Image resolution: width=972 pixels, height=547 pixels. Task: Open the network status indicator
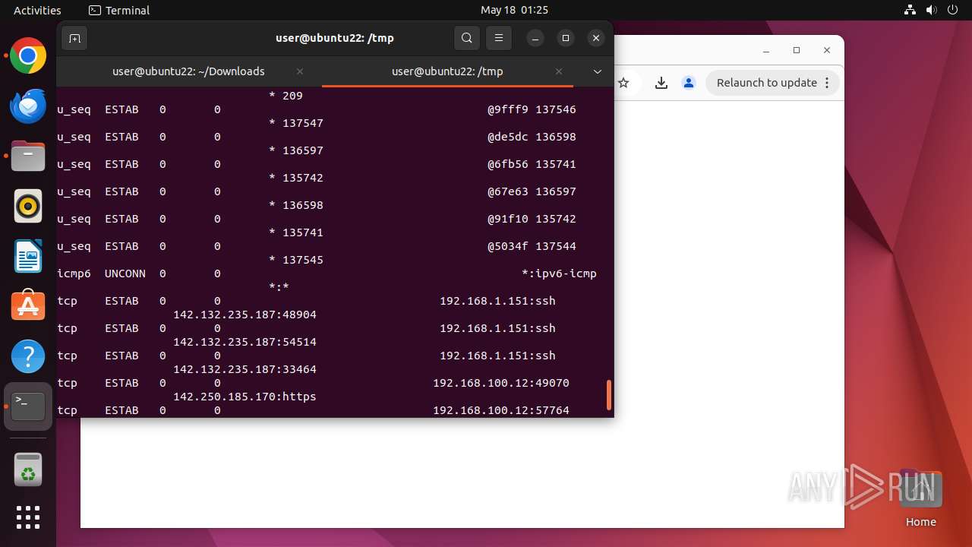point(910,10)
